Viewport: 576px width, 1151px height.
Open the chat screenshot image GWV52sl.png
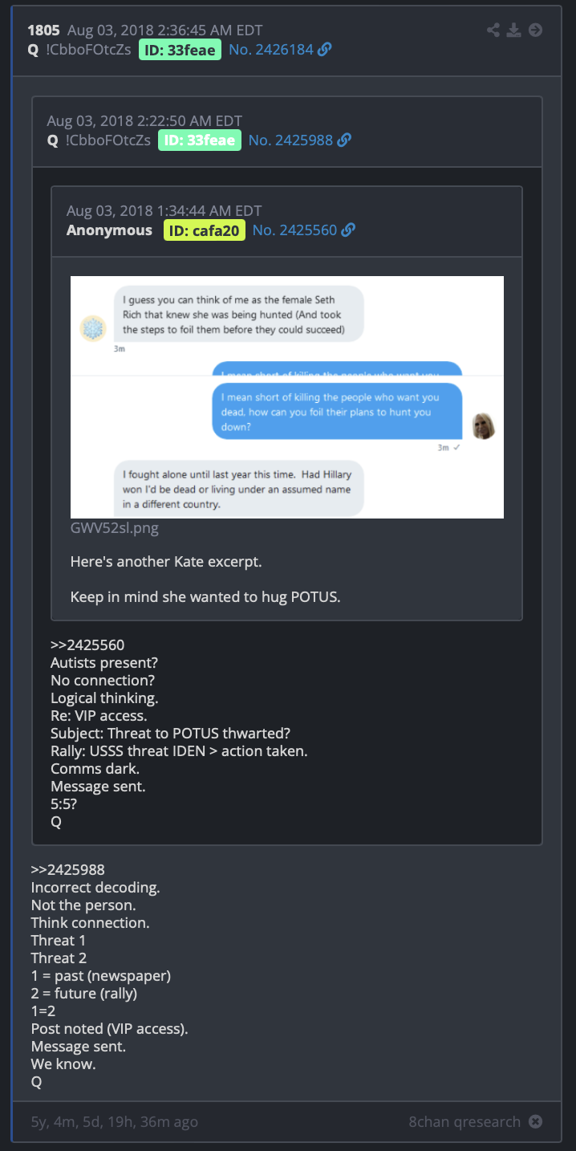click(287, 397)
